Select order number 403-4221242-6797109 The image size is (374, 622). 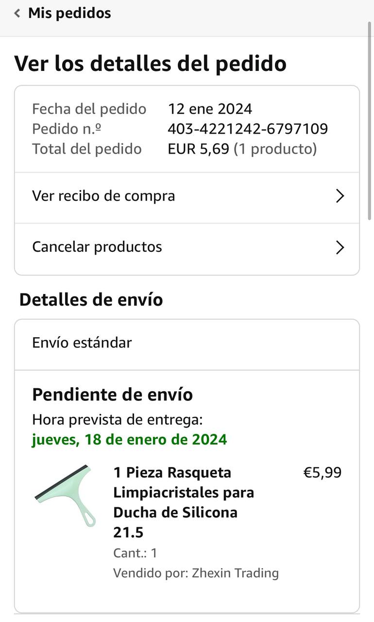(x=248, y=129)
